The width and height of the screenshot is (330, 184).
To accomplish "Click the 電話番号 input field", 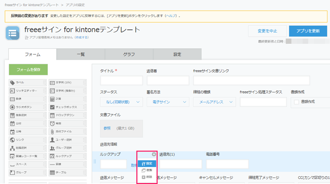I will click(x=227, y=164).
